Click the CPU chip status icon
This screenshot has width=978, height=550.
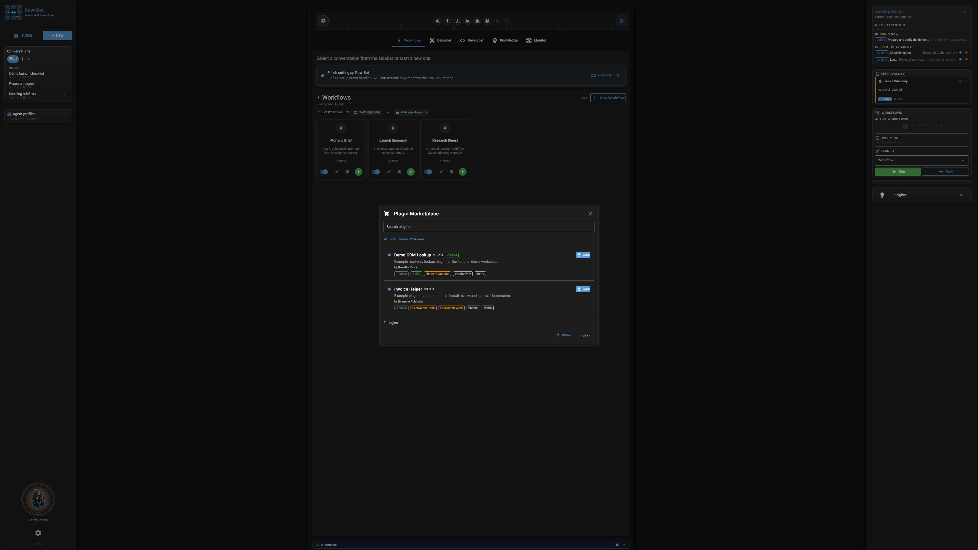pos(438,21)
